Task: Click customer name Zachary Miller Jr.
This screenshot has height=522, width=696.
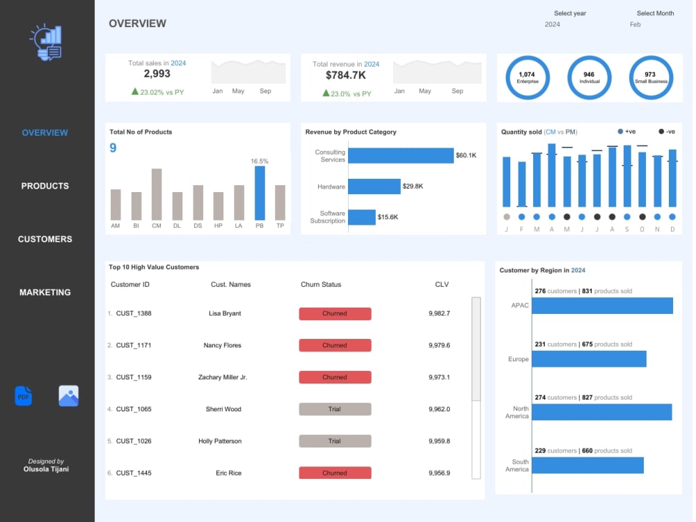Action: pos(223,377)
